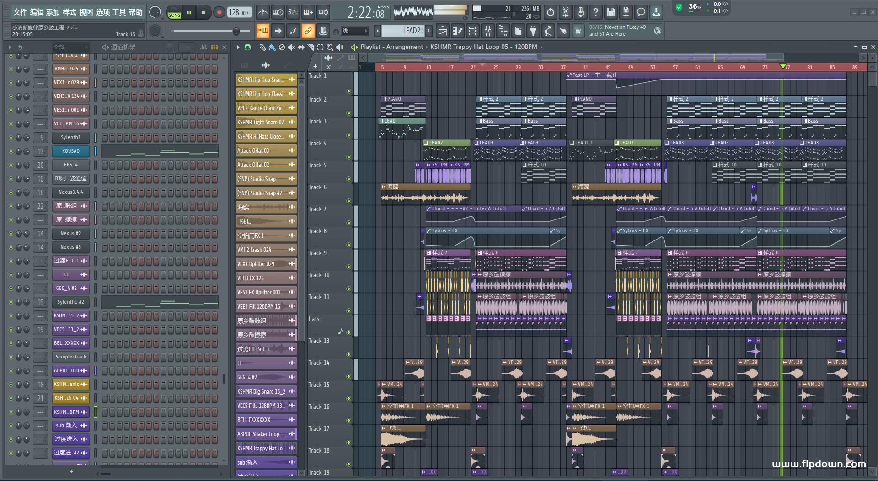
Task: Open the 文件 menu
Action: pyautogui.click(x=20, y=12)
